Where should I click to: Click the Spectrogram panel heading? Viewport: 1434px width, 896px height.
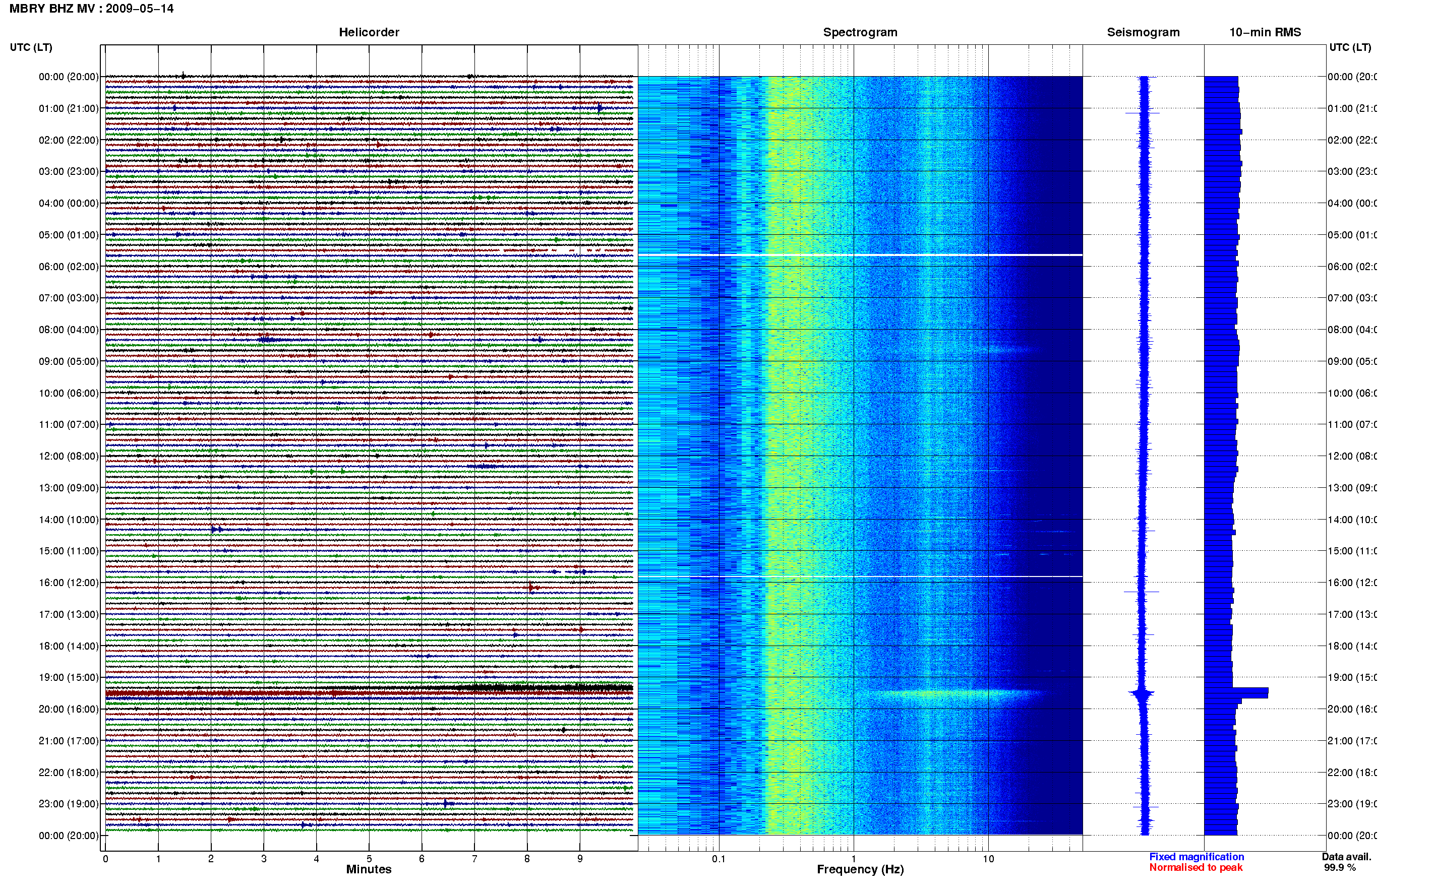pos(860,33)
